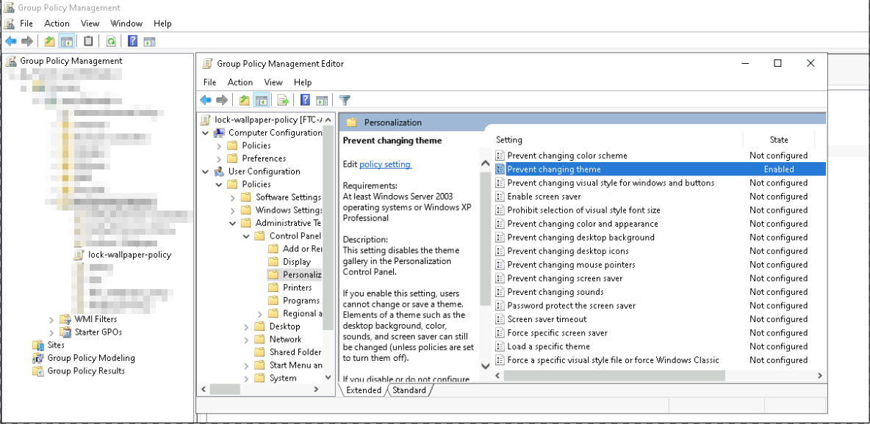
Task: Select the WMI Filters node icon
Action: (x=66, y=319)
